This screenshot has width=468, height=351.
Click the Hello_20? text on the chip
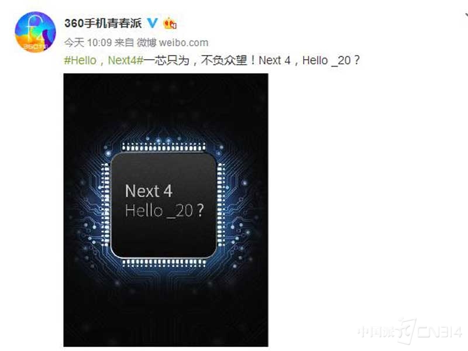164,211
